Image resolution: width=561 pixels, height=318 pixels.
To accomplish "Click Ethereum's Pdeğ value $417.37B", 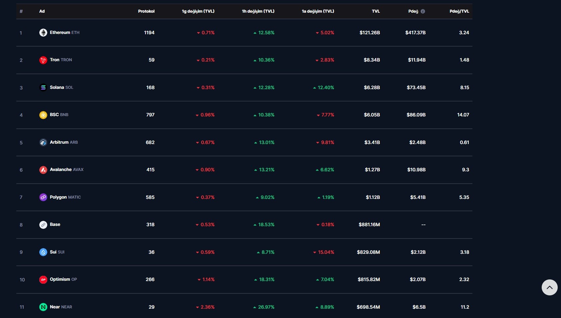I will [x=416, y=33].
